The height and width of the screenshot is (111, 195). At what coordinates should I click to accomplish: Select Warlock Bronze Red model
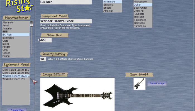pos(16,79)
